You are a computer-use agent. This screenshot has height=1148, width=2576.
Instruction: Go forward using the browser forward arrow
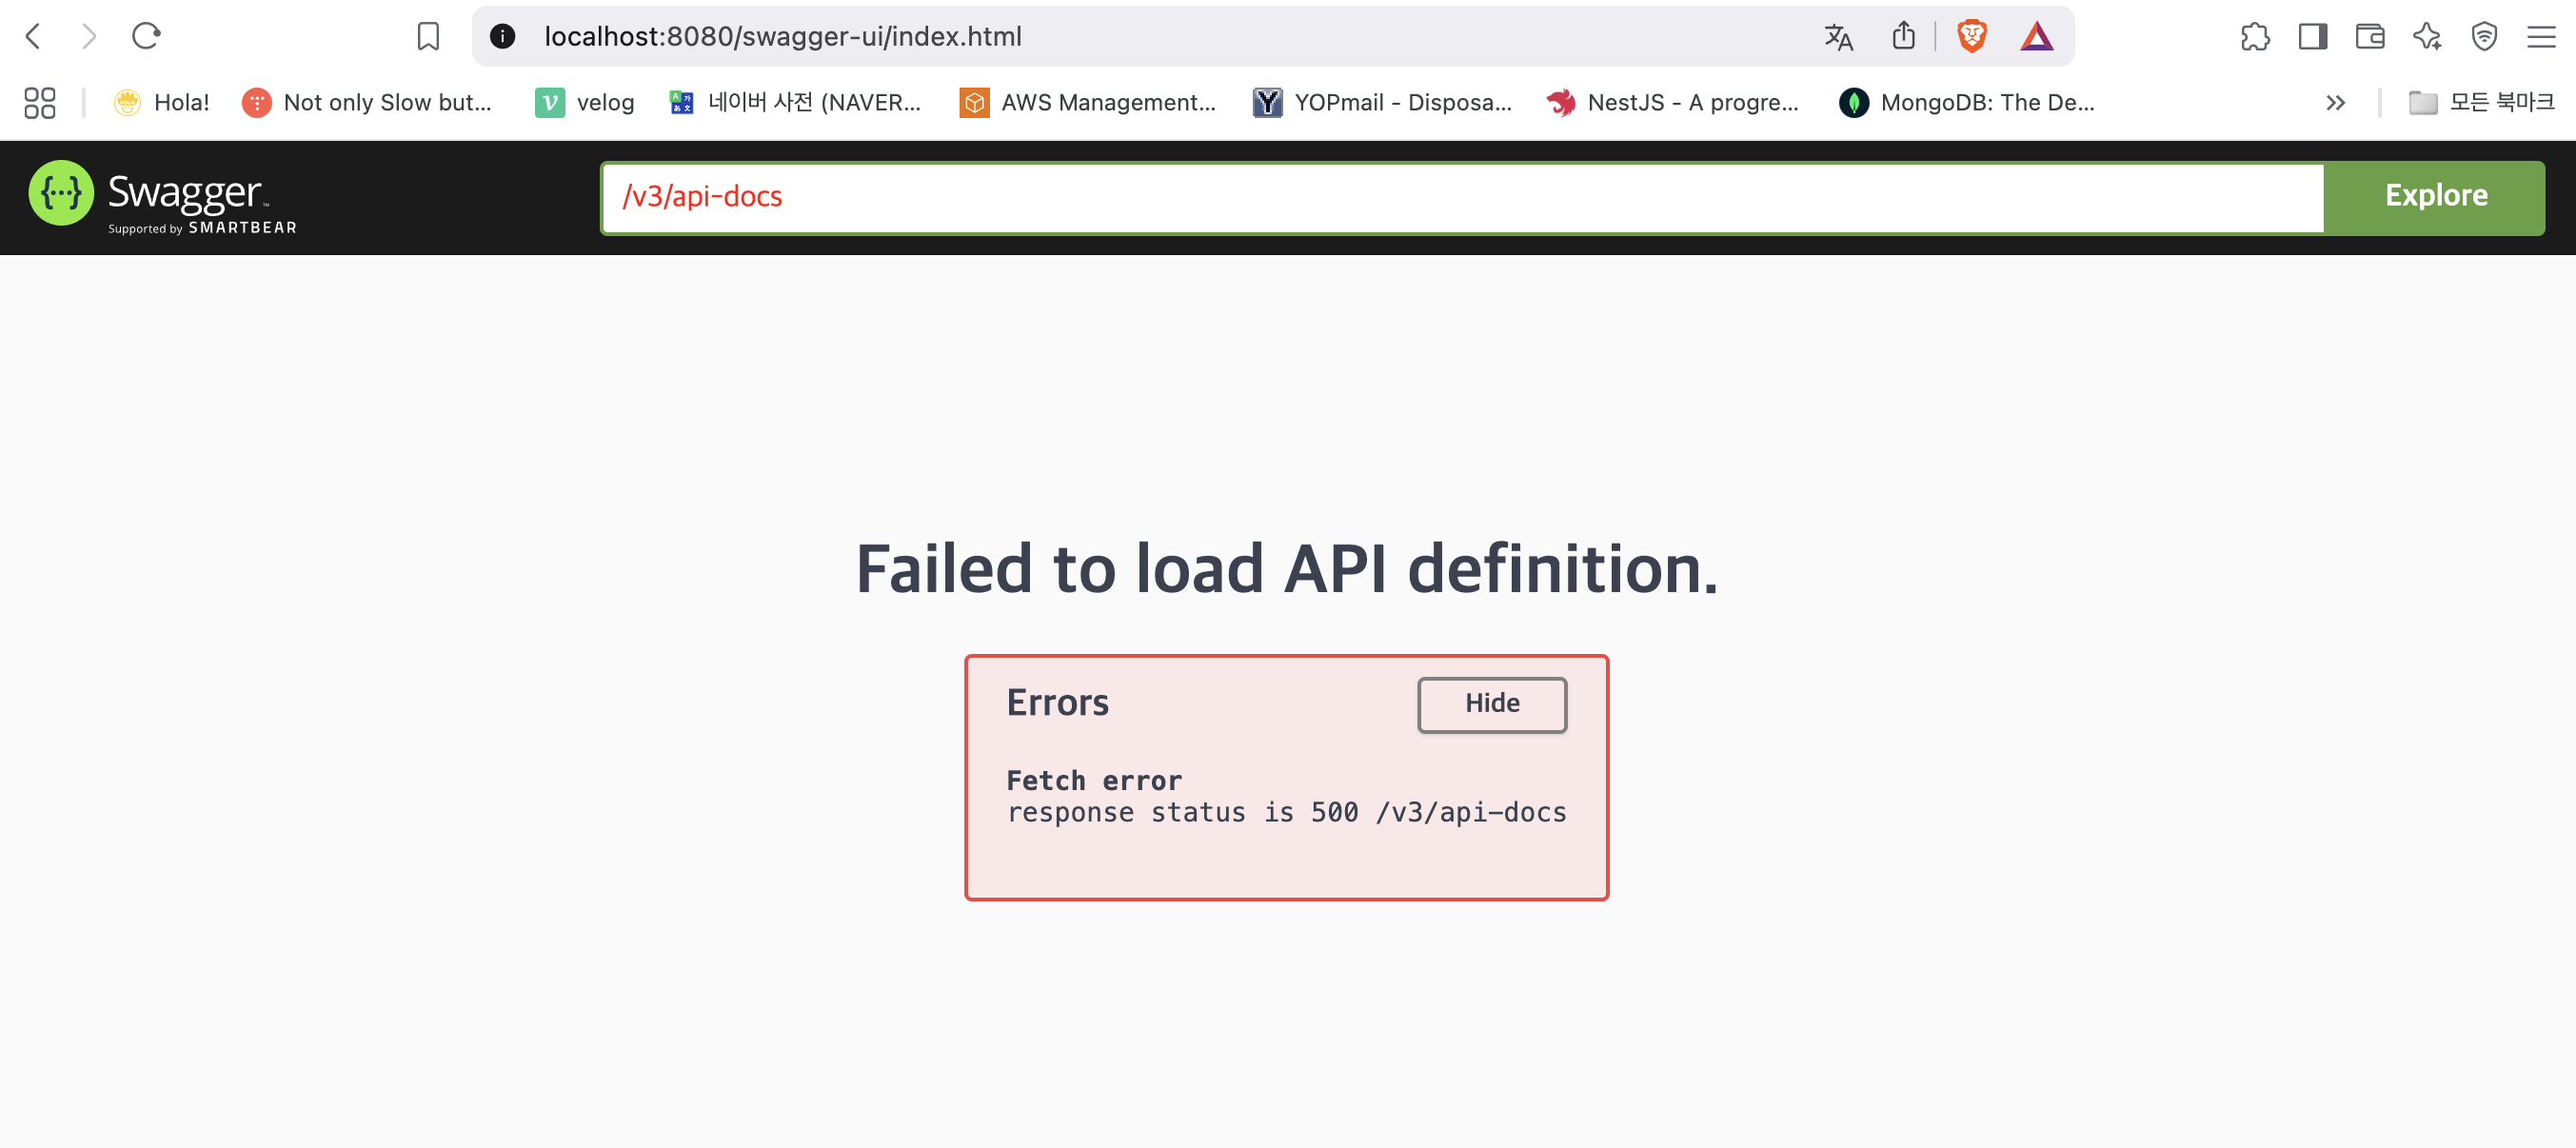pos(89,37)
